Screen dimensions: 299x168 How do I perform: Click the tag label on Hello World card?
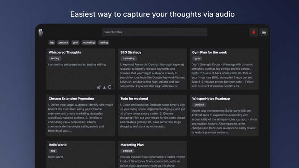(x=53, y=151)
